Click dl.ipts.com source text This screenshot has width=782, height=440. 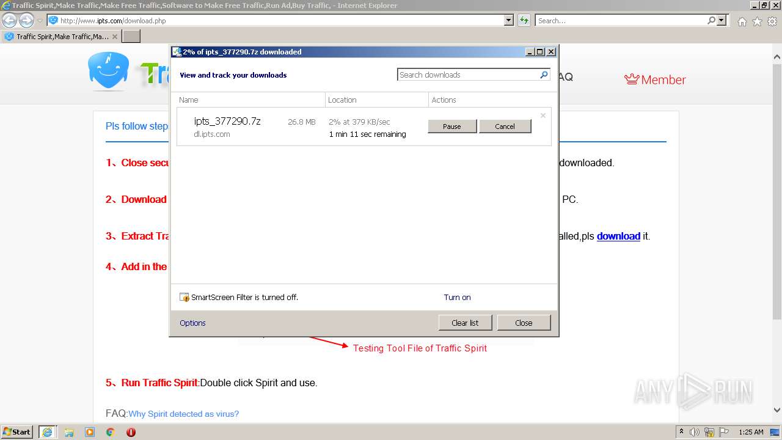(212, 134)
